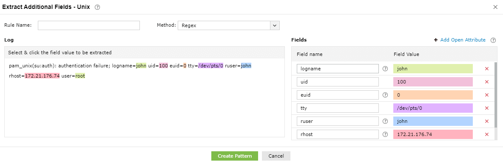Click the Cancel button
The width and height of the screenshot is (503, 164).
coord(276,156)
